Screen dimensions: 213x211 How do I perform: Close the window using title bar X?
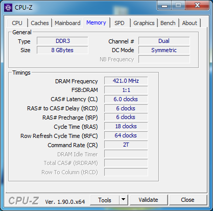pos(197,6)
